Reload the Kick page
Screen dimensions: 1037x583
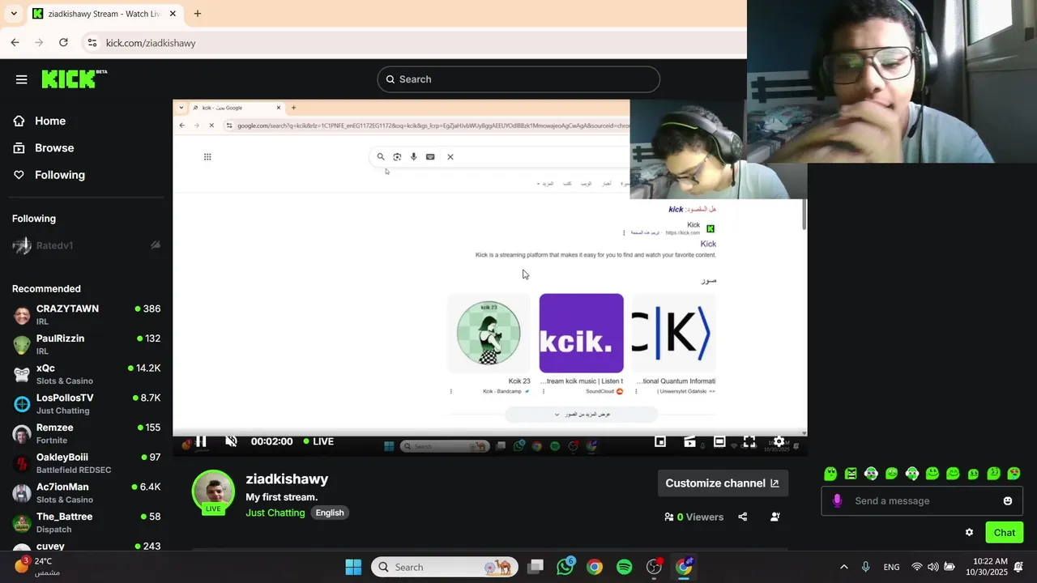(x=63, y=43)
